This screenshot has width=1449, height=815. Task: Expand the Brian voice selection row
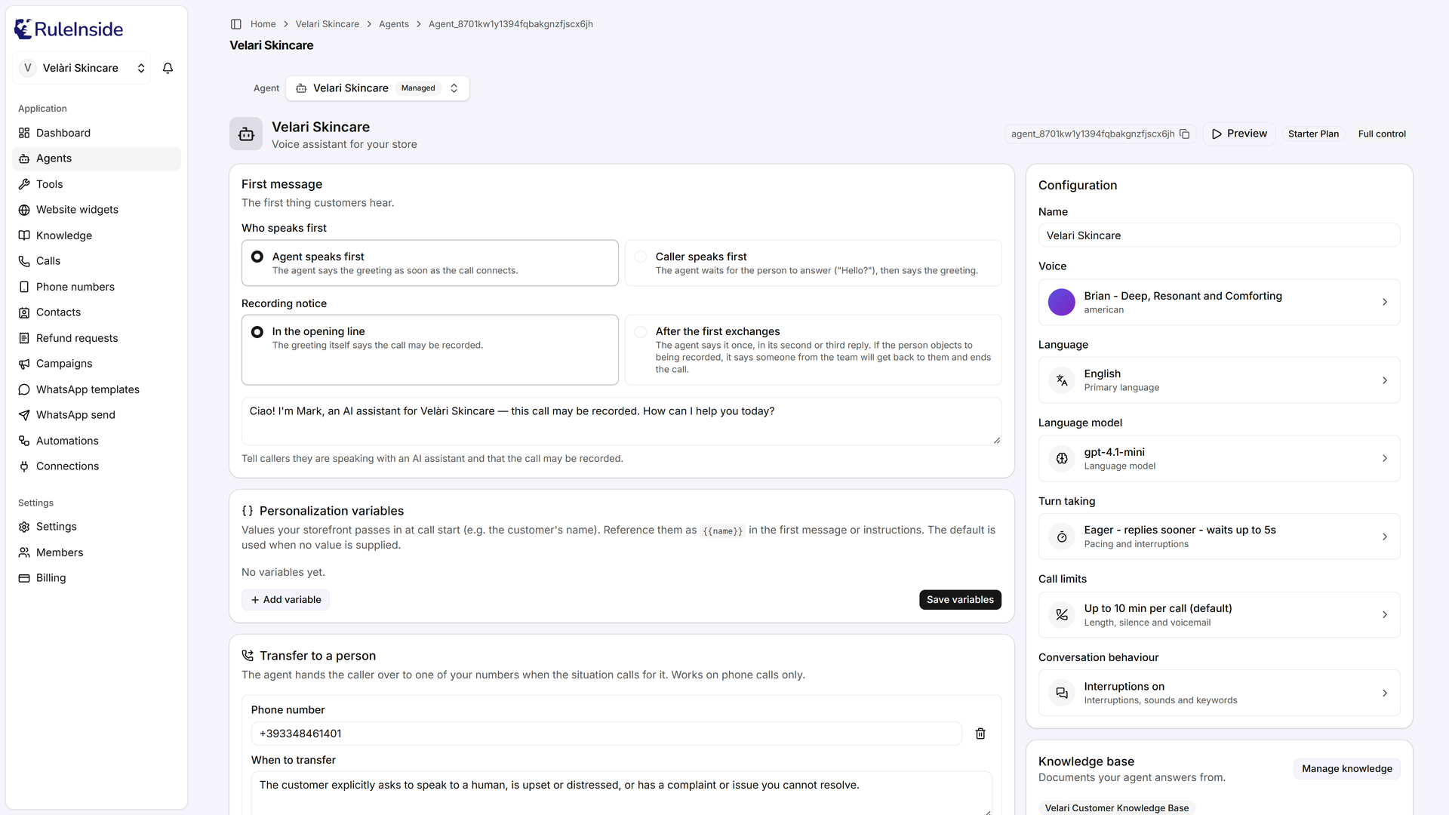[x=1219, y=302]
